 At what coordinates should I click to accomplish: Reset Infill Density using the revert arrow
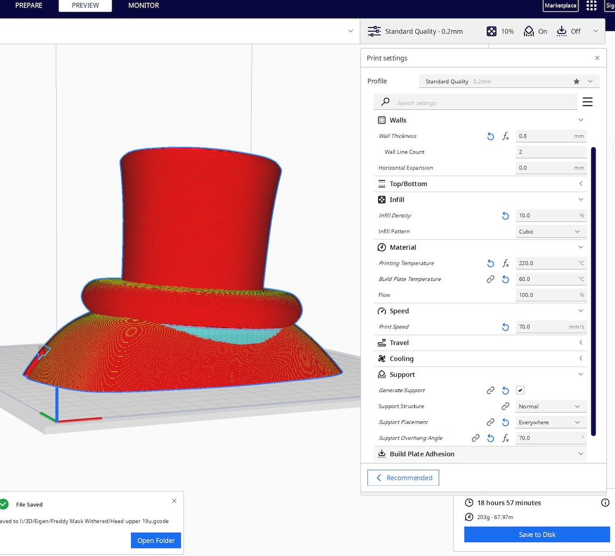(505, 215)
